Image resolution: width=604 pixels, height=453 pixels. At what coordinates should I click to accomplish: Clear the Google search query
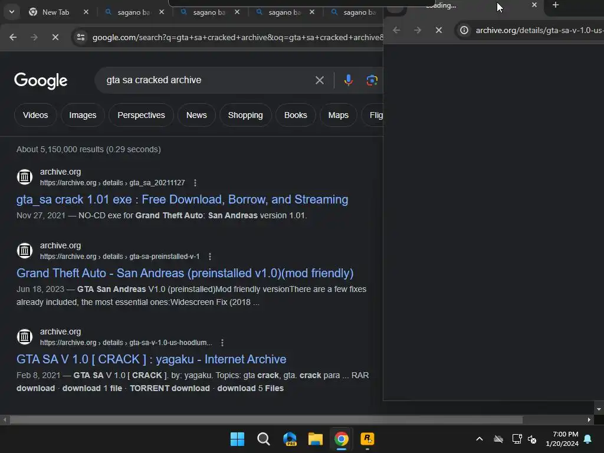tap(319, 80)
